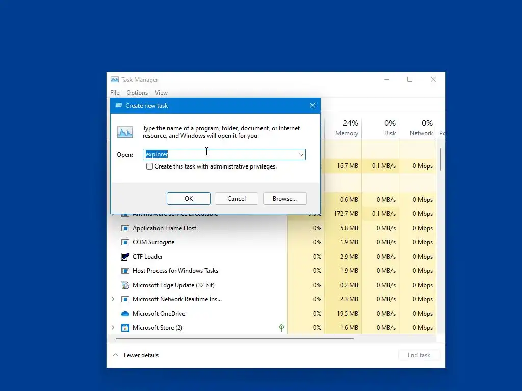Sort by the Disk column header
The height and width of the screenshot is (391, 522).
[380, 128]
